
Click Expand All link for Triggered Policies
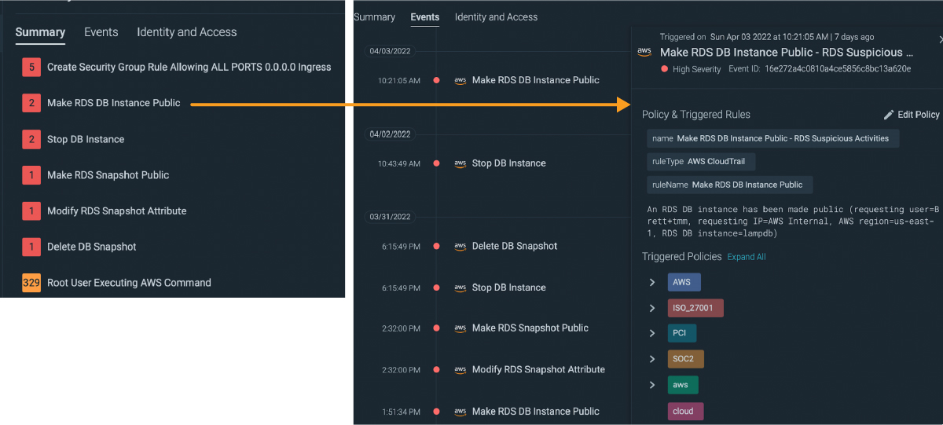747,257
